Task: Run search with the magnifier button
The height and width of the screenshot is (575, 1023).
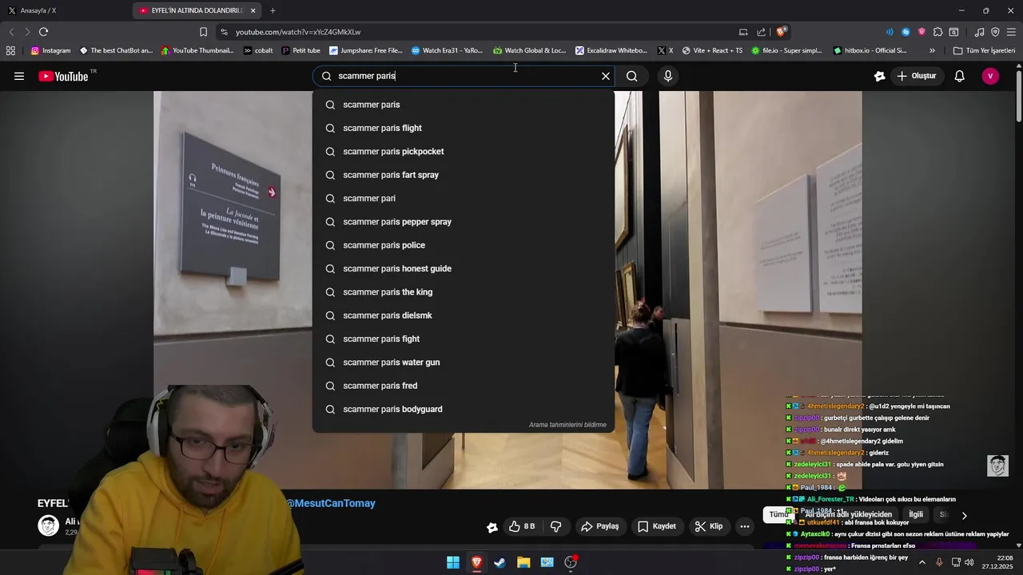Action: coord(631,76)
